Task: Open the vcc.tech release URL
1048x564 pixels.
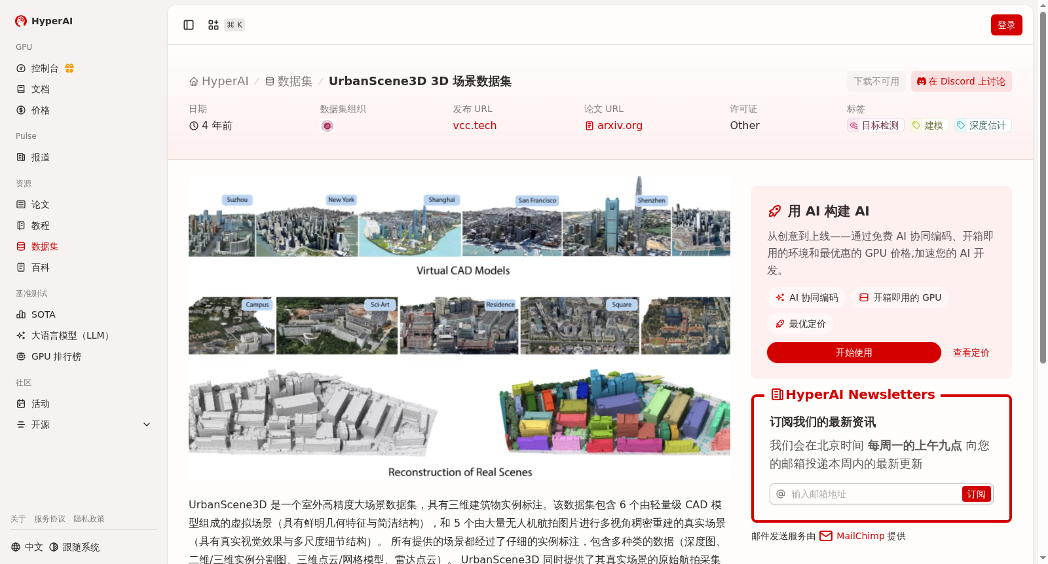Action: pos(475,126)
